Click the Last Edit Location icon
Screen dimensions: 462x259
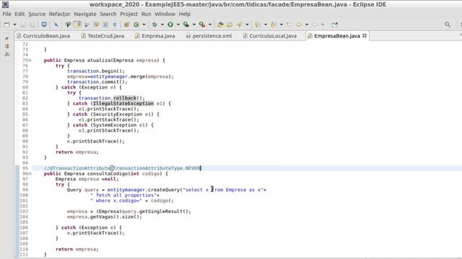289,24
